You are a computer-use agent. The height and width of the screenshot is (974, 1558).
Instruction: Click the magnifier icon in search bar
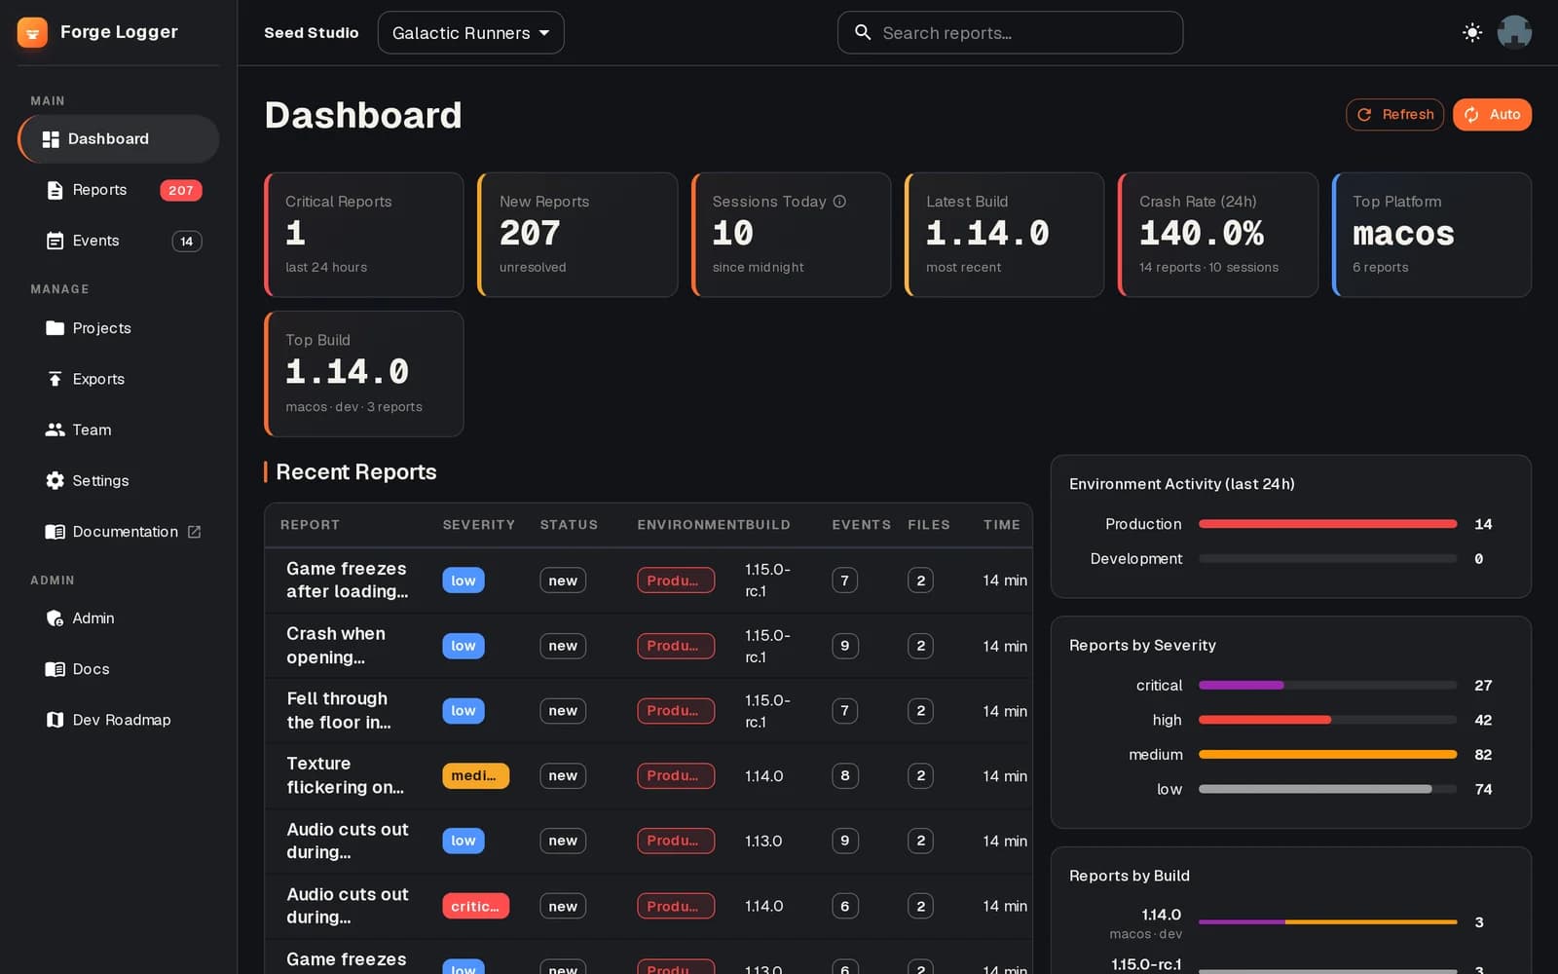(x=862, y=32)
